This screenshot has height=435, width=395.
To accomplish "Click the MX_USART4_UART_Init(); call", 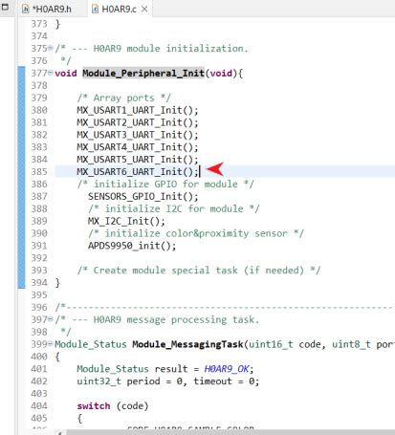I will [138, 147].
